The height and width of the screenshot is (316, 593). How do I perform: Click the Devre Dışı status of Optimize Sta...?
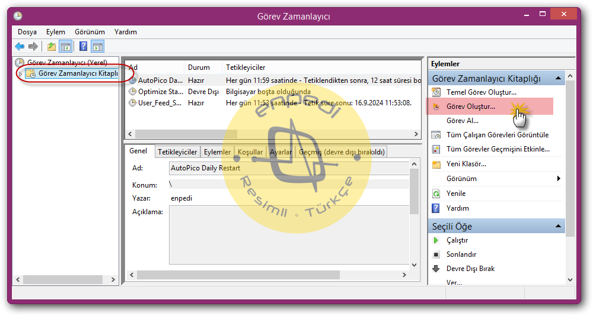coord(203,91)
